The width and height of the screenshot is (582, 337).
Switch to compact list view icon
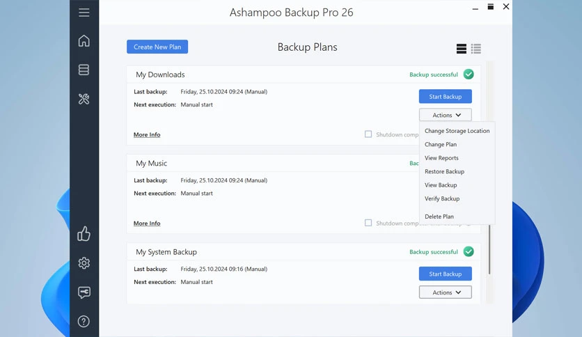click(476, 49)
